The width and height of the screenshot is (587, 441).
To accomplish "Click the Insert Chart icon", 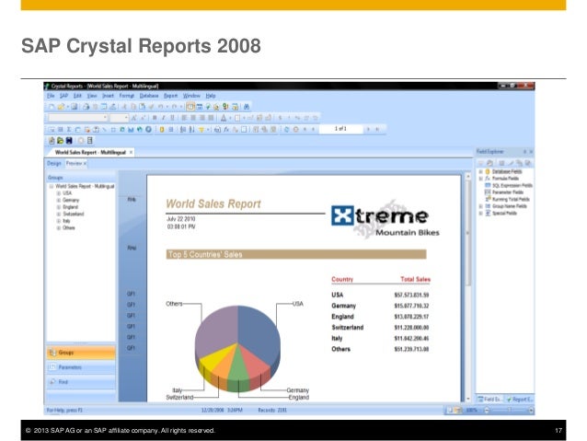I will tap(131, 130).
